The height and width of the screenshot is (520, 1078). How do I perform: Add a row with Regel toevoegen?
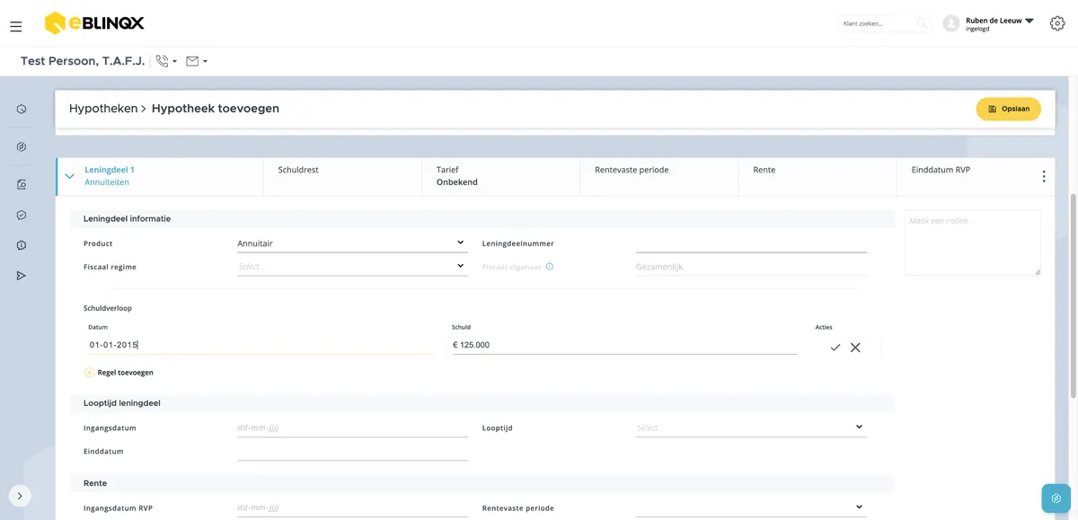point(119,372)
